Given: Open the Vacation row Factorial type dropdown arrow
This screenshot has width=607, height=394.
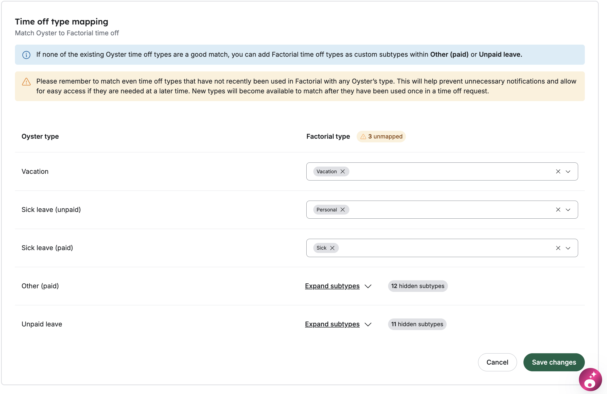Looking at the screenshot, I should (x=568, y=171).
